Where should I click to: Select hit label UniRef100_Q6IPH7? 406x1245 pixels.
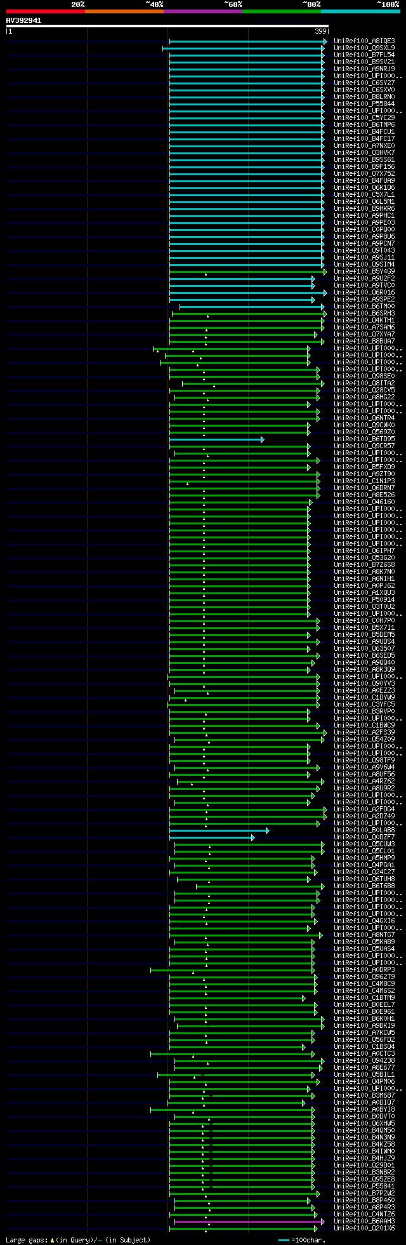[x=364, y=551]
